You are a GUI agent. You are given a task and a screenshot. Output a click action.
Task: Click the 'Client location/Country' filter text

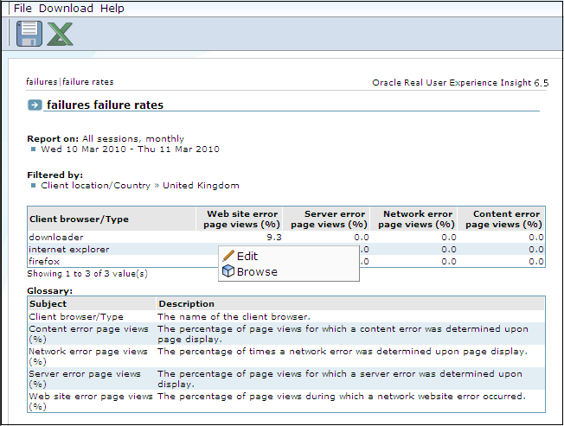pyautogui.click(x=95, y=185)
